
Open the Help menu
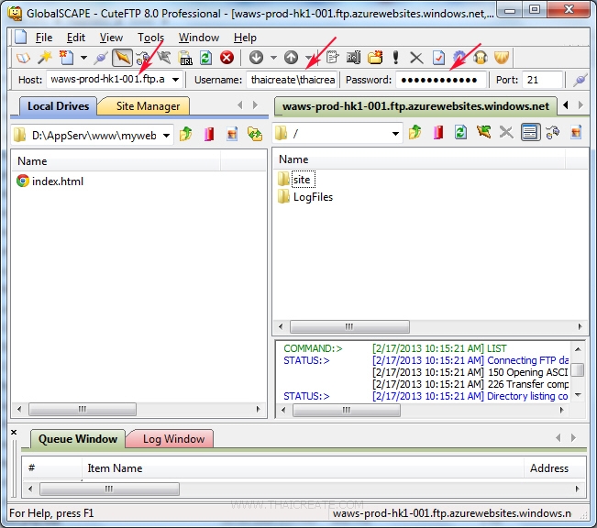click(x=245, y=38)
